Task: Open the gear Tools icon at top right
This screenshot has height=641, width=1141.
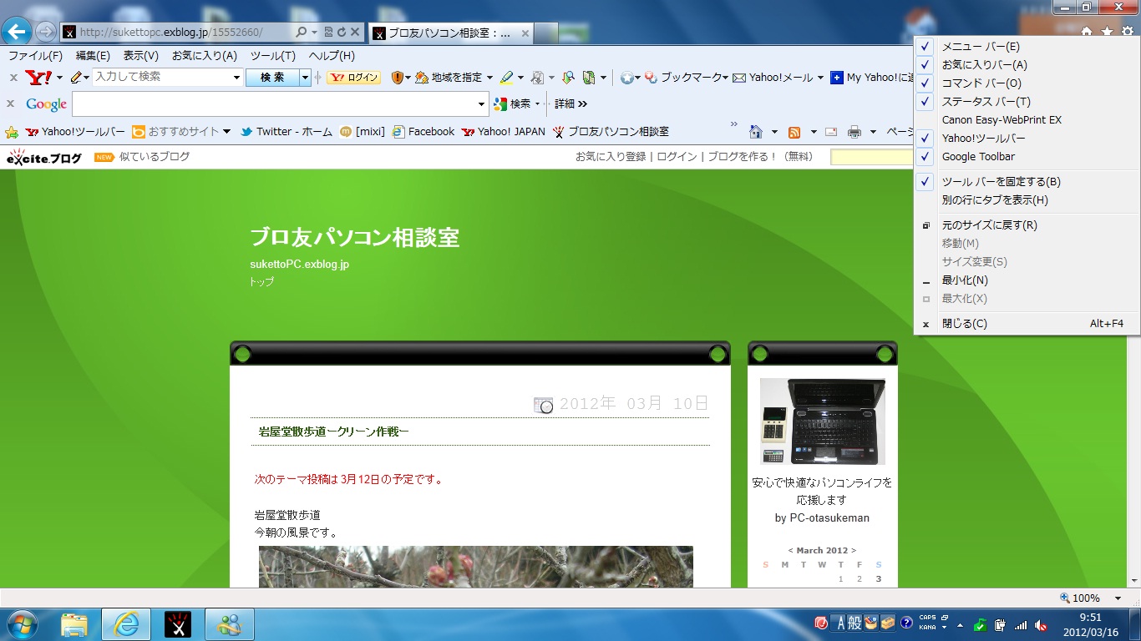Action: pos(1128,31)
